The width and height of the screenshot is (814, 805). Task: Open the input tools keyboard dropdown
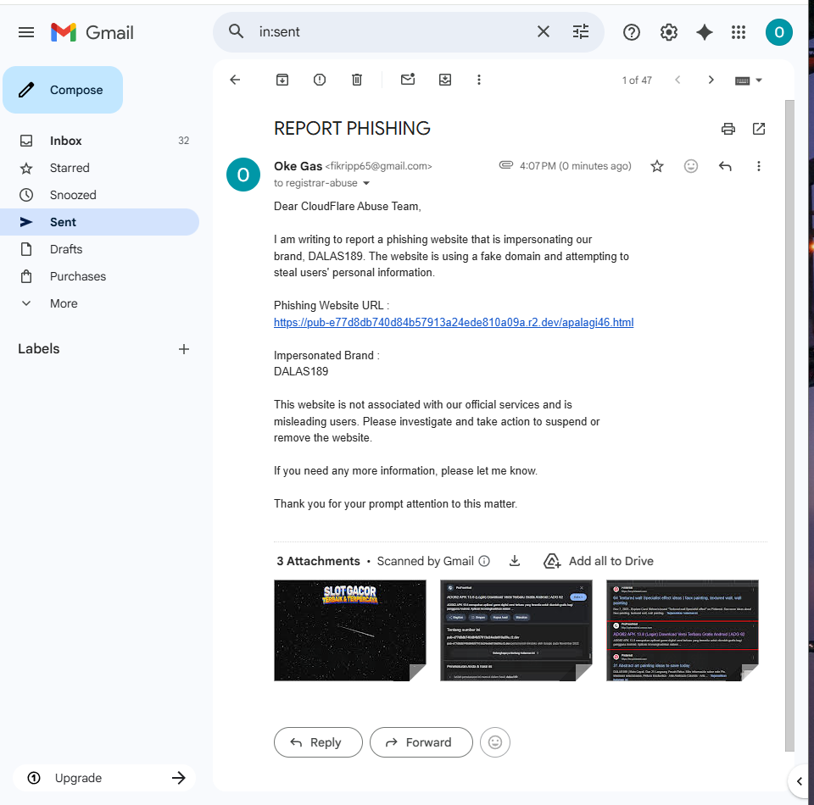click(748, 80)
